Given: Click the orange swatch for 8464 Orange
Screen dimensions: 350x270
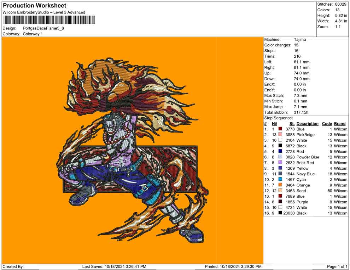Looking at the screenshot, I should coord(280,185).
